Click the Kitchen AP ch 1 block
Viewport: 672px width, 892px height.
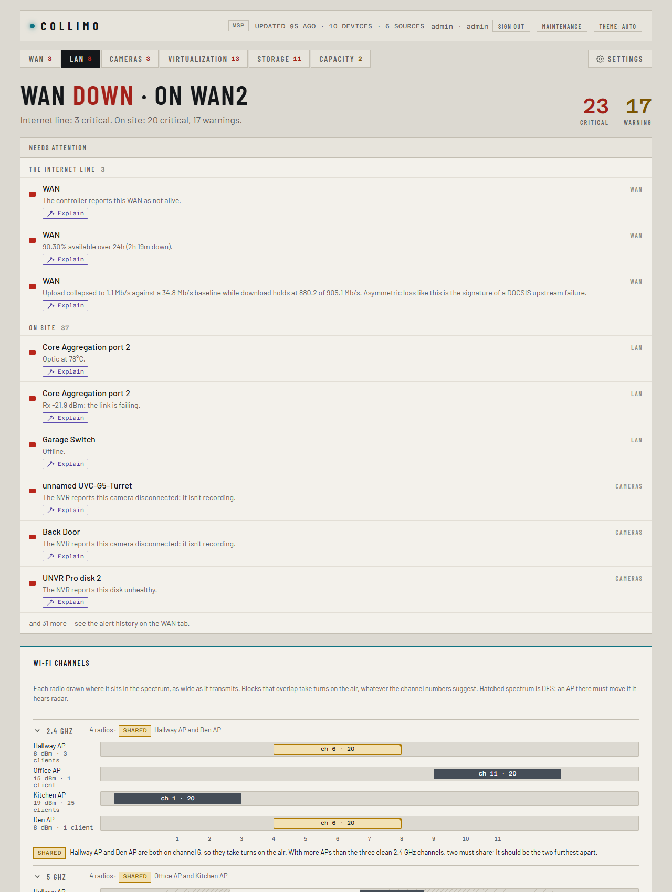[177, 799]
